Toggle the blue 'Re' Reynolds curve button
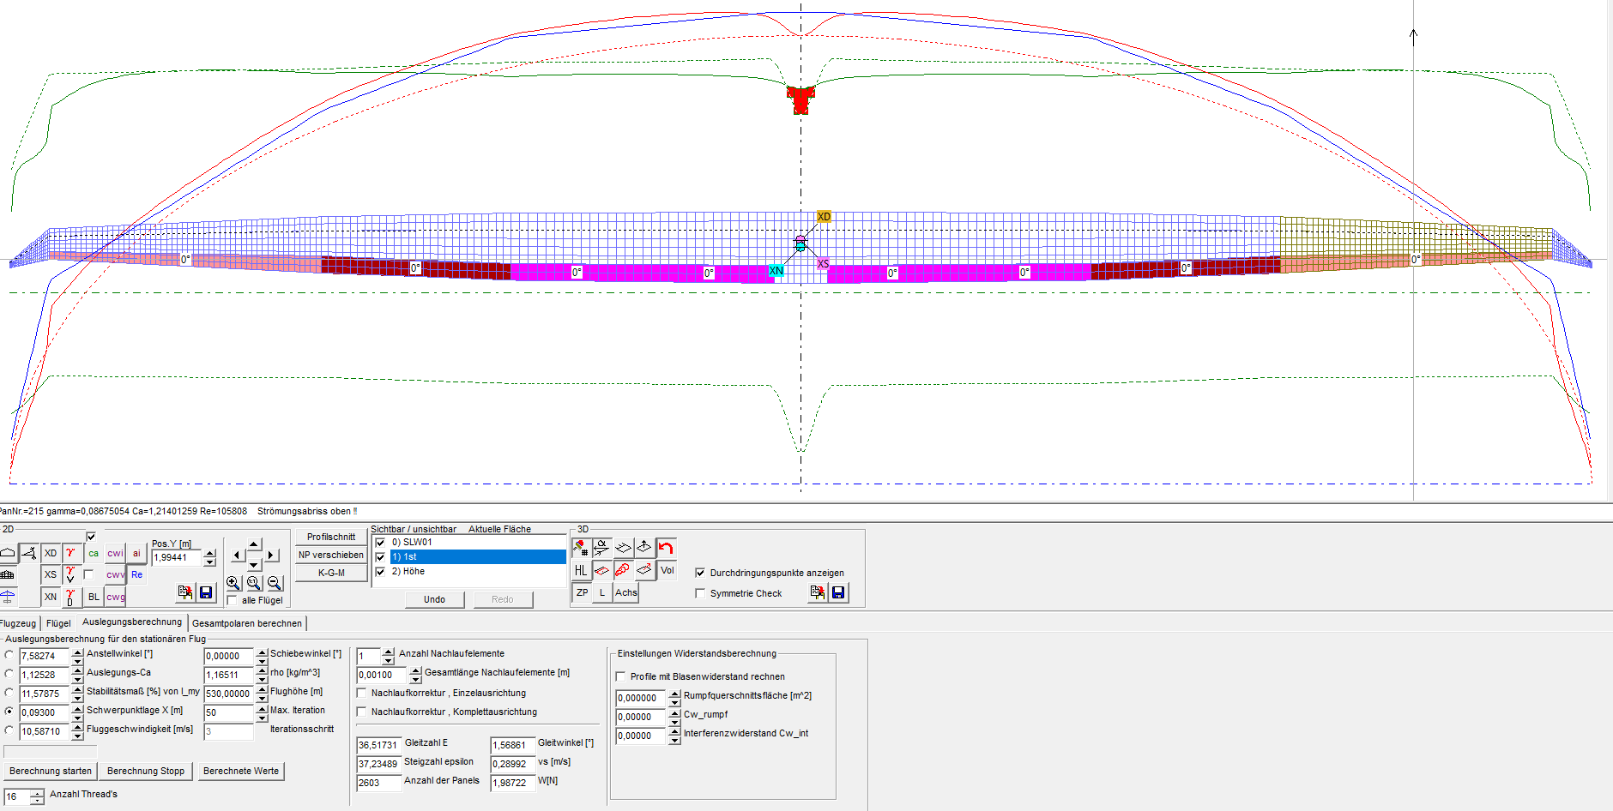1613x811 pixels. click(x=137, y=574)
